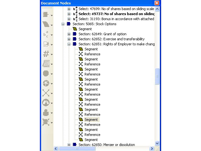The height and width of the screenshot is (151, 201).
Task: Click the cracked globe tool icon in the toolbar
Action: pos(46,83)
